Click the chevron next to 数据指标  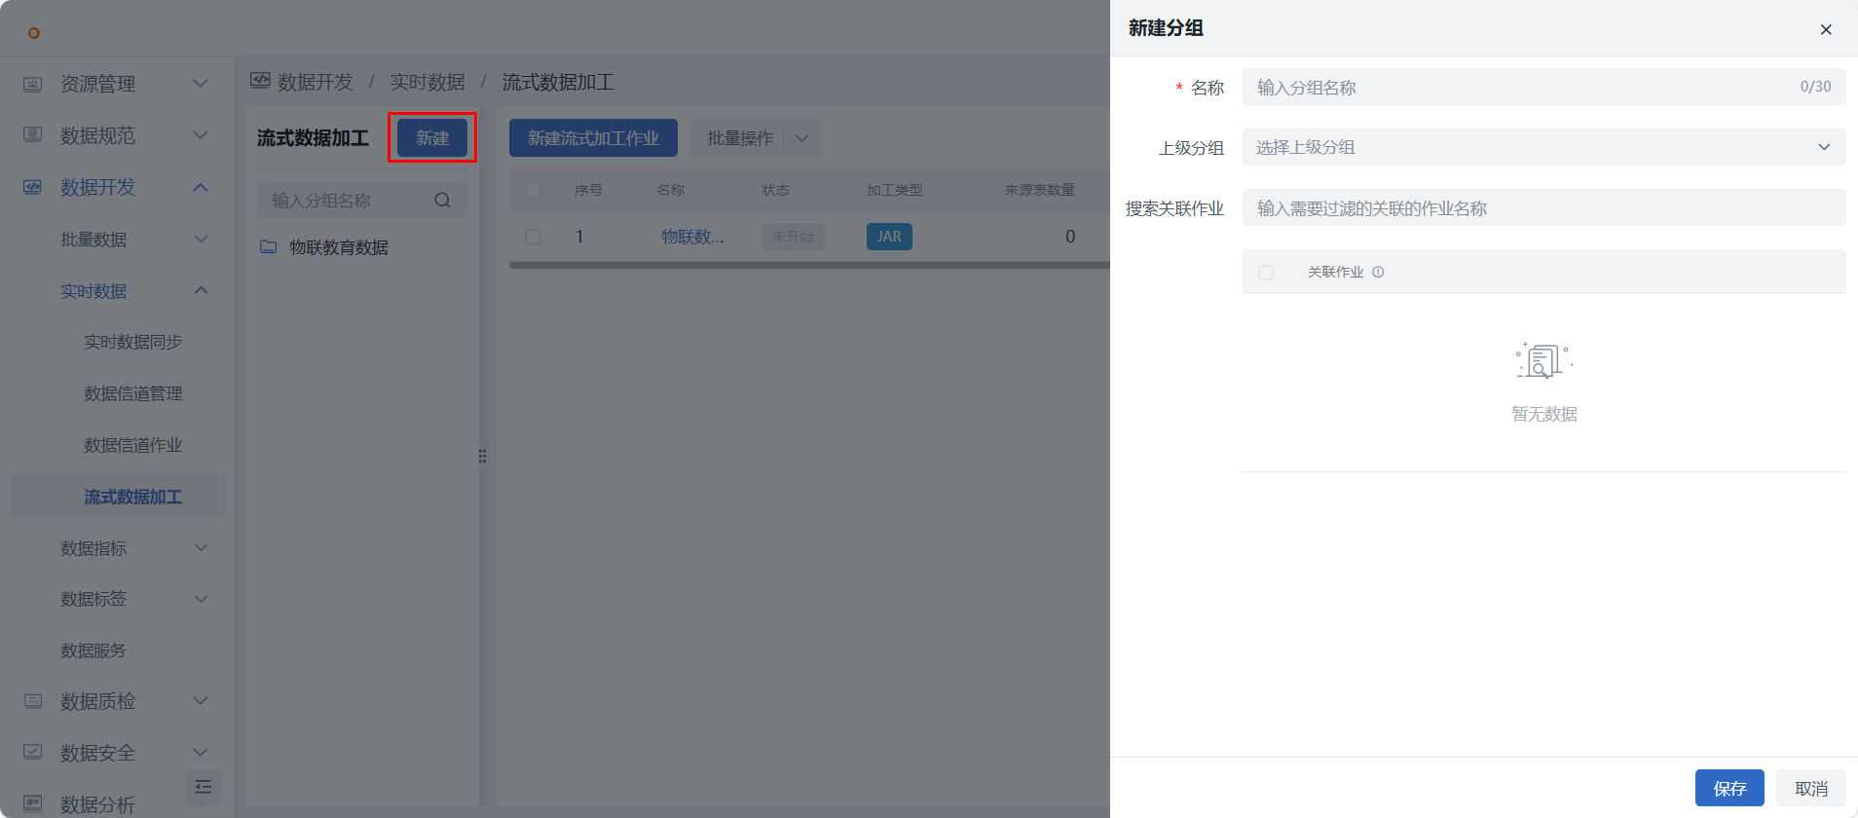tap(201, 548)
